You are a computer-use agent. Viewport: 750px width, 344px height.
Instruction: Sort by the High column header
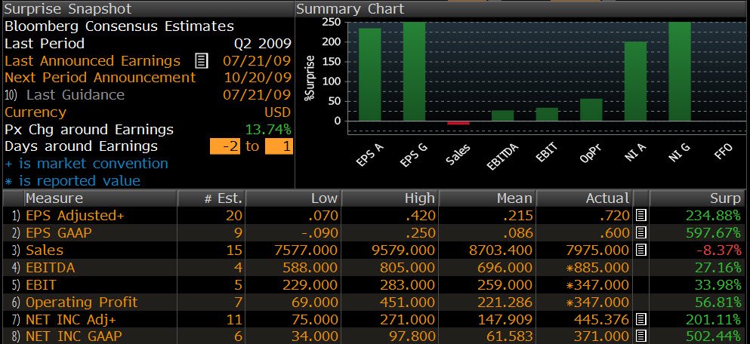point(390,198)
